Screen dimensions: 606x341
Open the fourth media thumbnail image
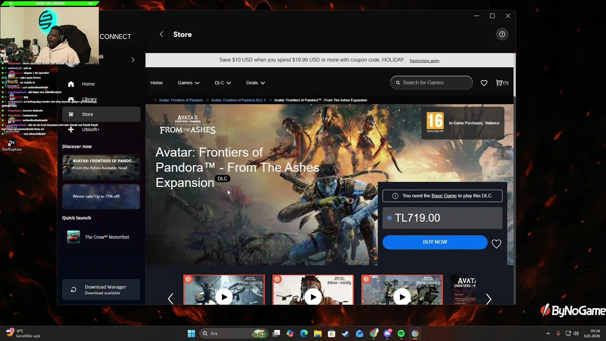point(463,290)
